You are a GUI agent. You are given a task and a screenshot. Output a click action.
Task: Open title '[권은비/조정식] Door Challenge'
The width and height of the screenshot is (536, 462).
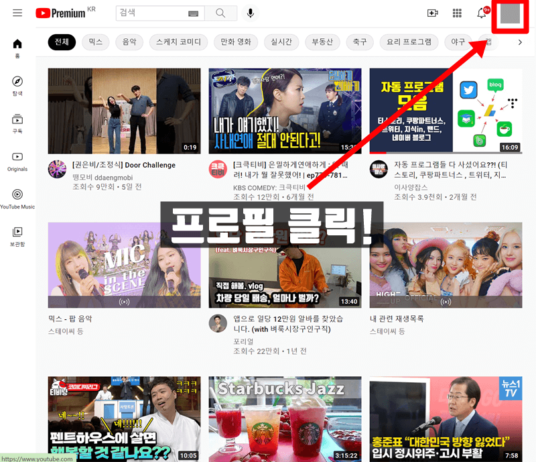pos(124,165)
